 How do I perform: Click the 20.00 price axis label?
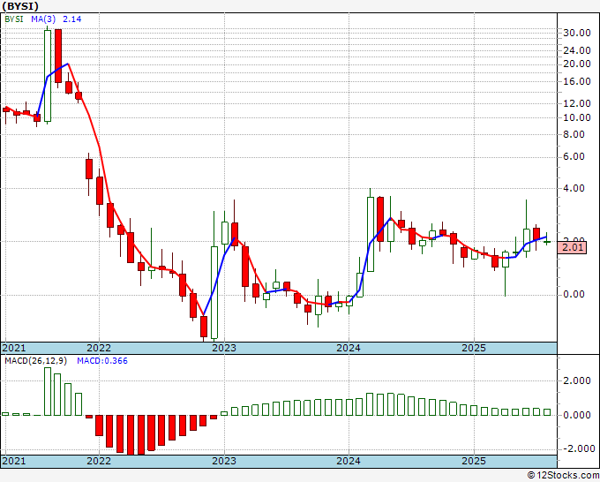coord(577,64)
